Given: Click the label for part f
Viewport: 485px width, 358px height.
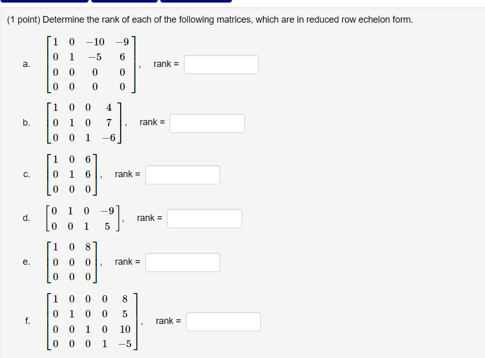Looking at the screenshot, I should 26,321.
